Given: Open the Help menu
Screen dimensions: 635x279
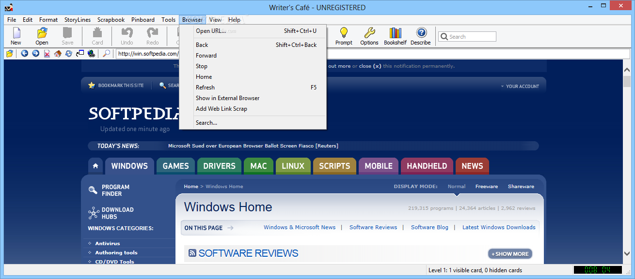Looking at the screenshot, I should [235, 20].
